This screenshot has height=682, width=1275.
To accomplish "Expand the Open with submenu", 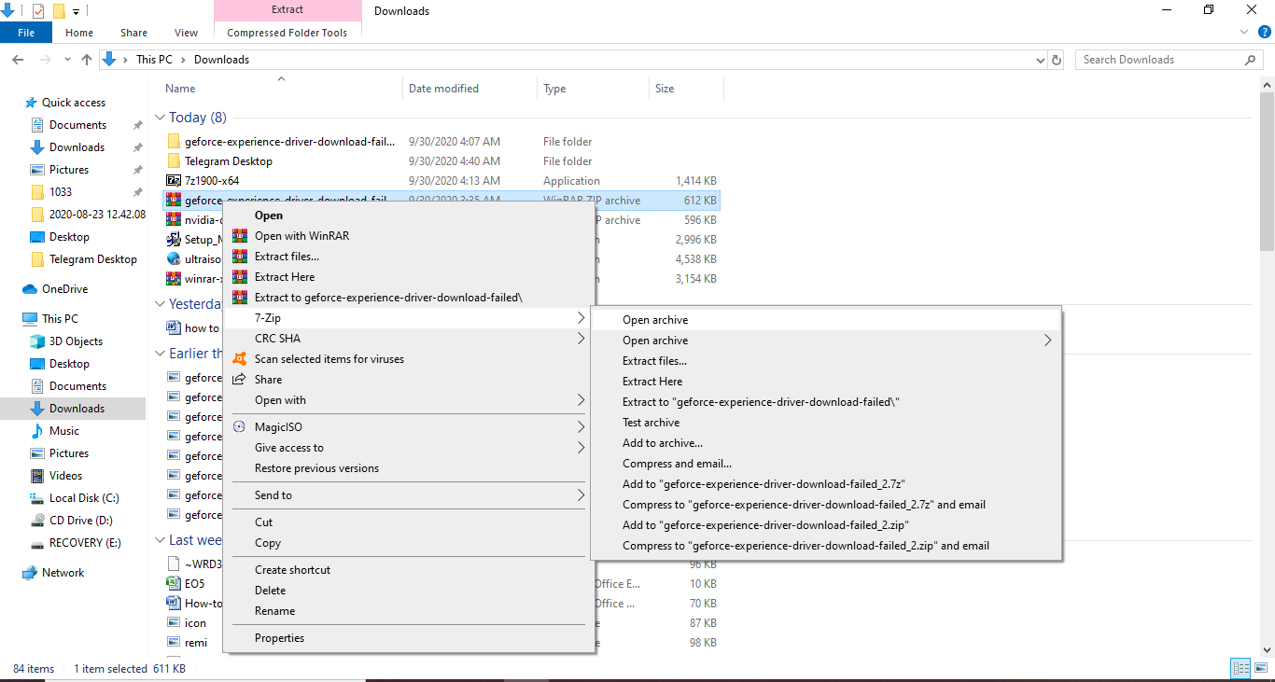I will point(581,400).
